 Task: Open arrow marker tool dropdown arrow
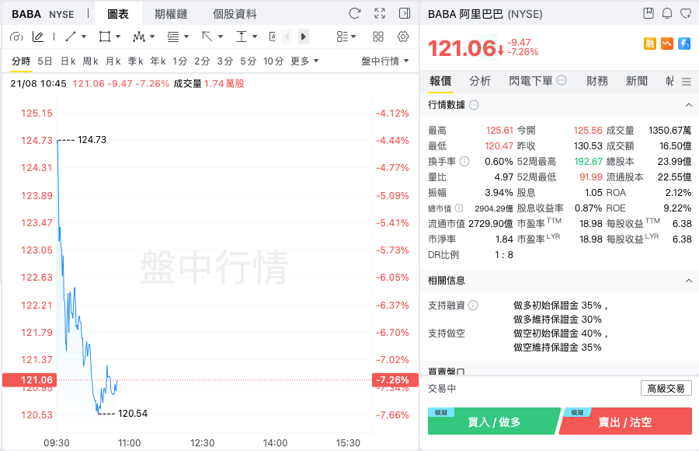click(221, 37)
